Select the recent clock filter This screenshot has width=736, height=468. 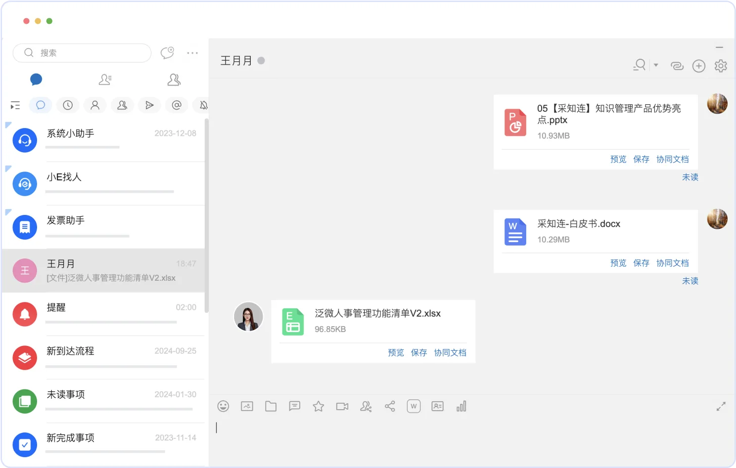click(x=68, y=105)
